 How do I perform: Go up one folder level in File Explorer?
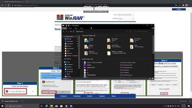pyautogui.click(x=71, y=31)
